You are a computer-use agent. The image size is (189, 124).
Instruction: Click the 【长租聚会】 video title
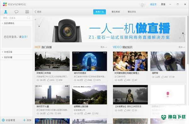(128, 106)
